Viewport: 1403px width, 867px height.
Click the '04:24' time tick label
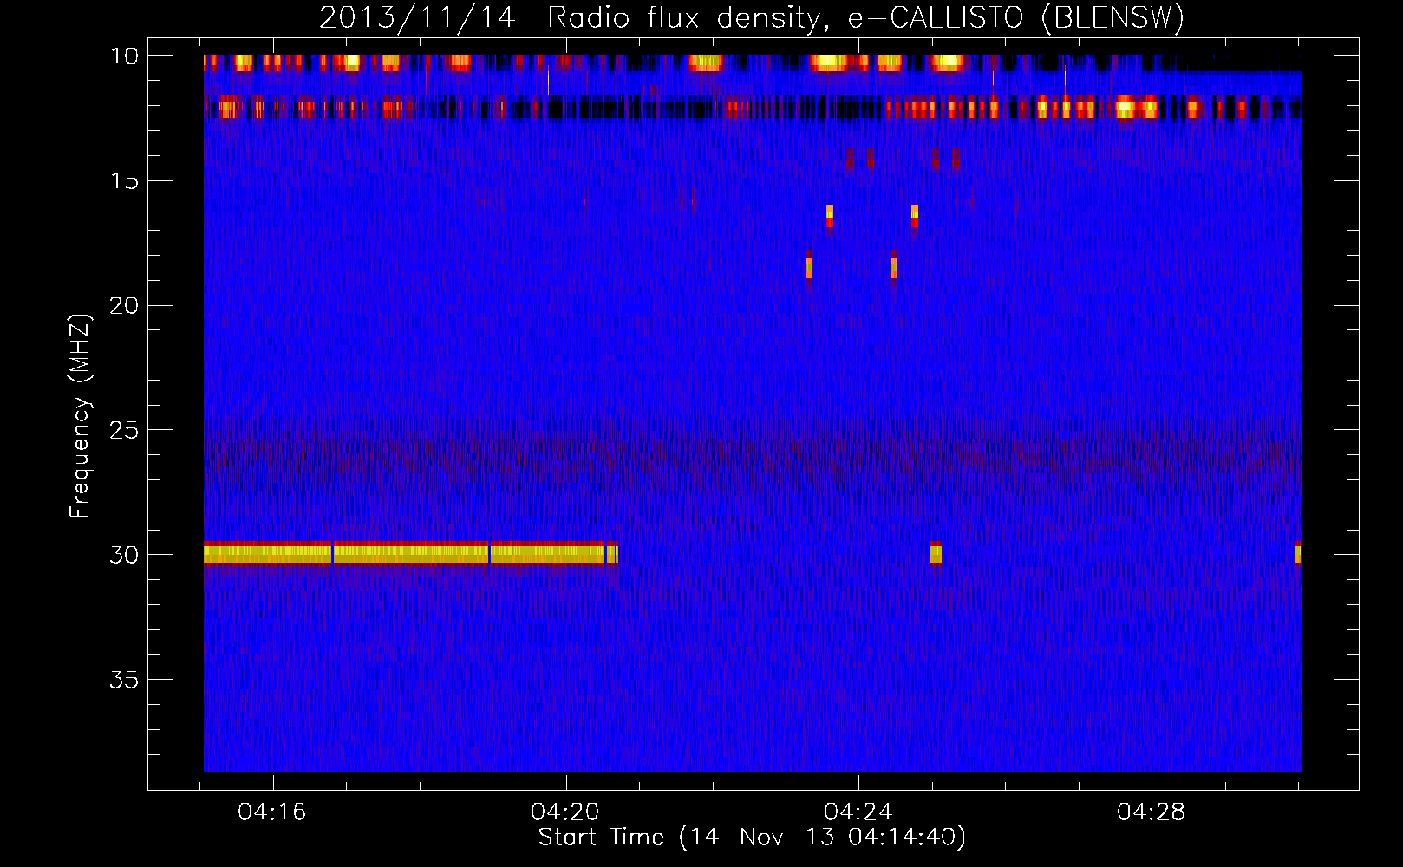point(858,812)
